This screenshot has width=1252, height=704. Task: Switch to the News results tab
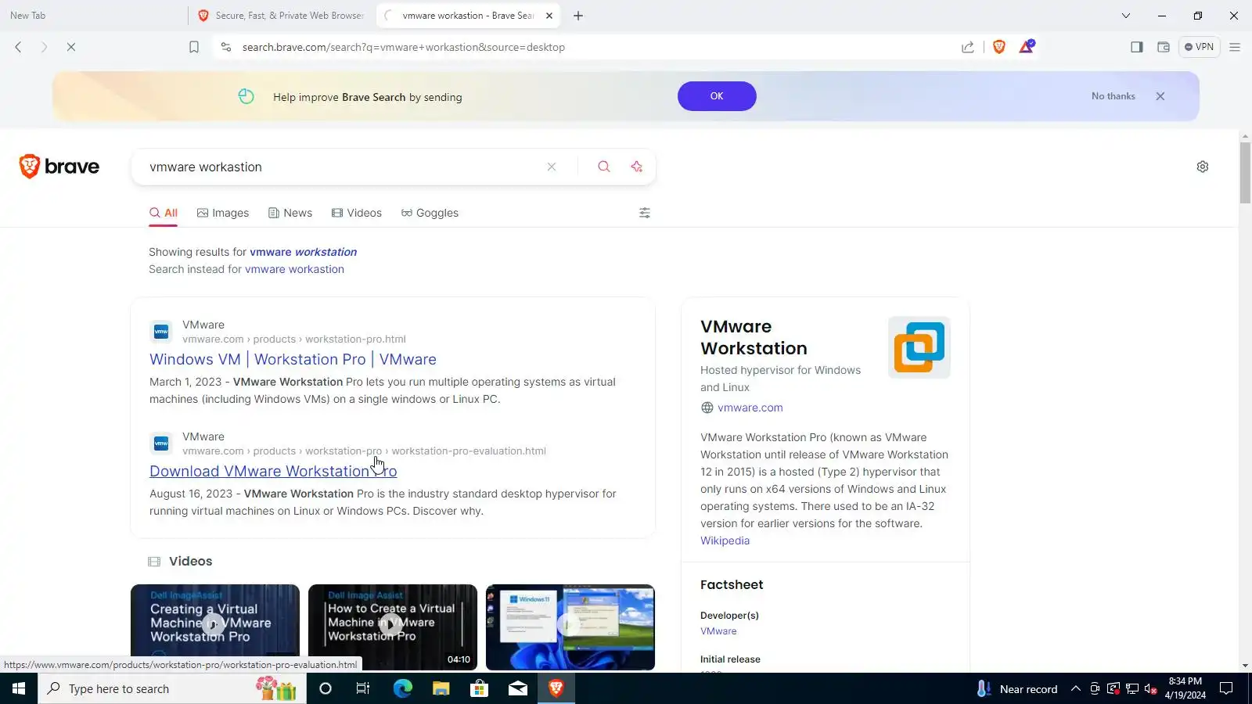click(x=290, y=213)
